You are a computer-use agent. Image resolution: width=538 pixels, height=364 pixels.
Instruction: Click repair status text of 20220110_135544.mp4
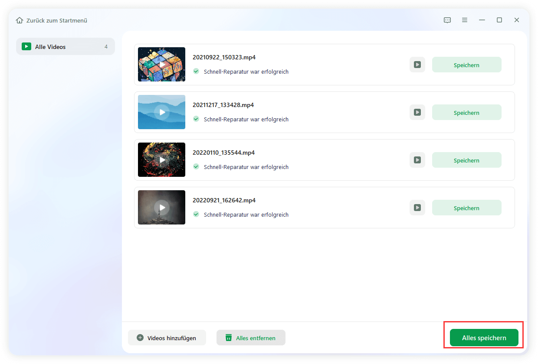246,167
